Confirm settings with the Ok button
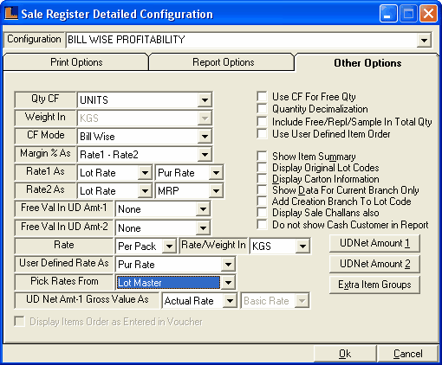This screenshot has height=365, width=442. click(345, 354)
